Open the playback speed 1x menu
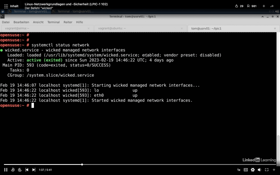 click(239, 170)
